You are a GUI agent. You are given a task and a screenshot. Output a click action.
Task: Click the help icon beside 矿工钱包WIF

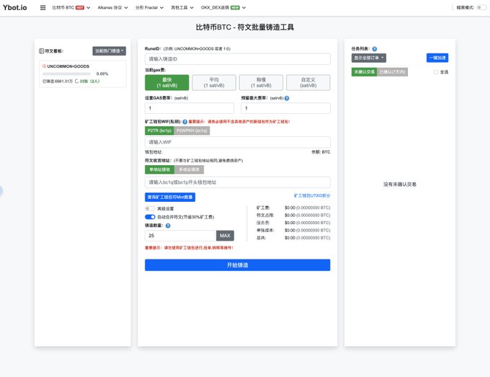(184, 122)
